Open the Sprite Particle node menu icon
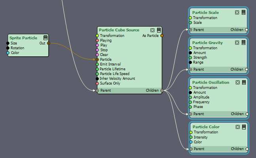The width and height of the screenshot is (256, 158). point(46,38)
